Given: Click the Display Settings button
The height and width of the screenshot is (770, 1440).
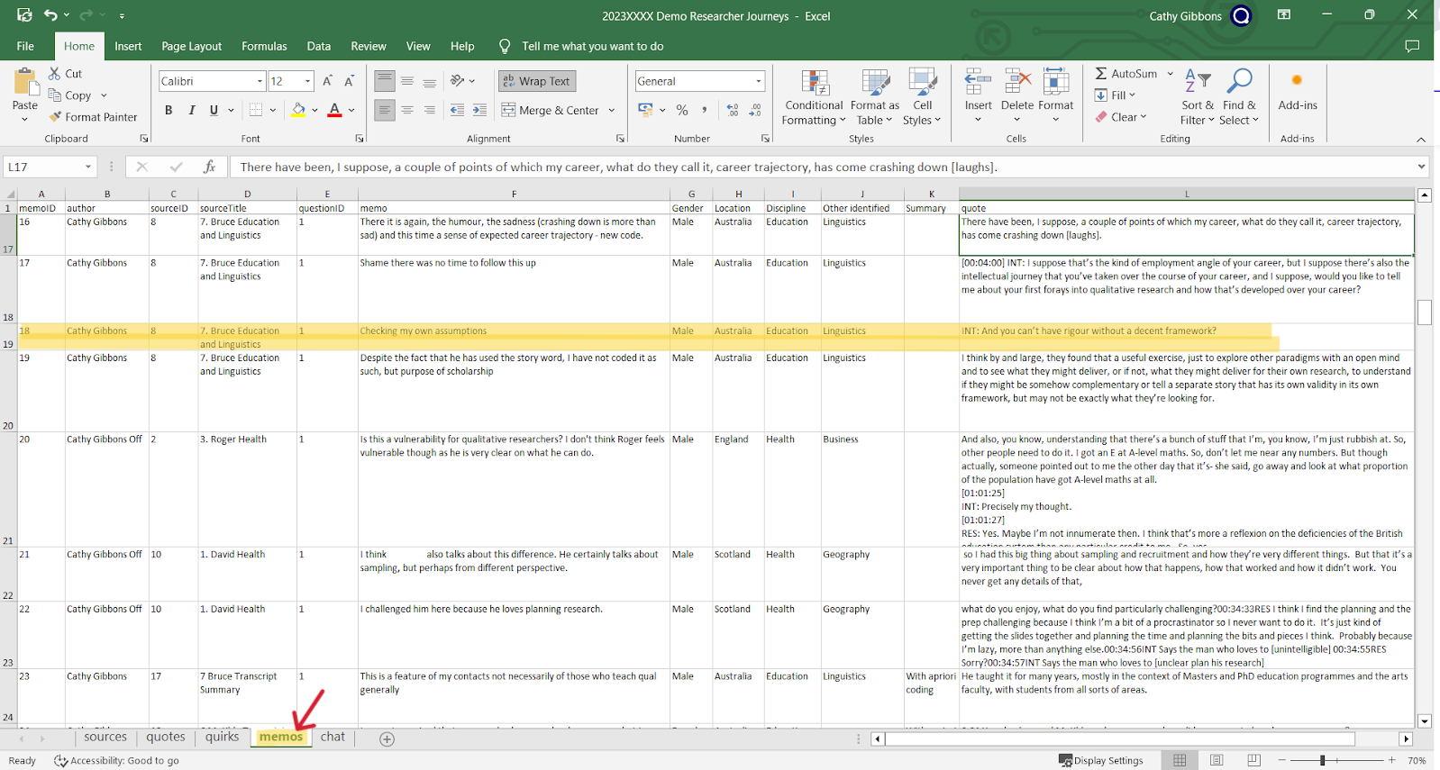Looking at the screenshot, I should (1100, 760).
